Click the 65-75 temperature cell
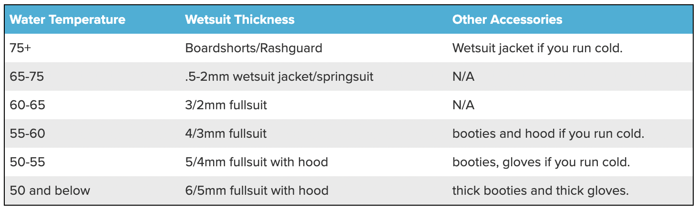Screen dimensions: 698x209 click(27, 76)
